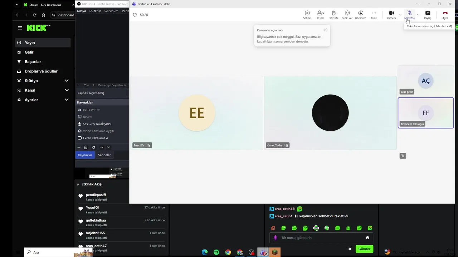Screen dimensions: 458x257
Task: Click the shield icon beside meeting timer
Action: coord(135,15)
